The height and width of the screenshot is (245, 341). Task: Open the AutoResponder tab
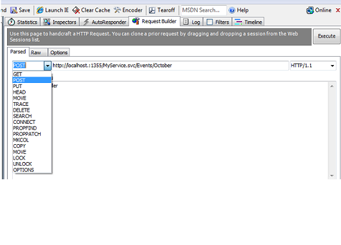click(x=105, y=22)
